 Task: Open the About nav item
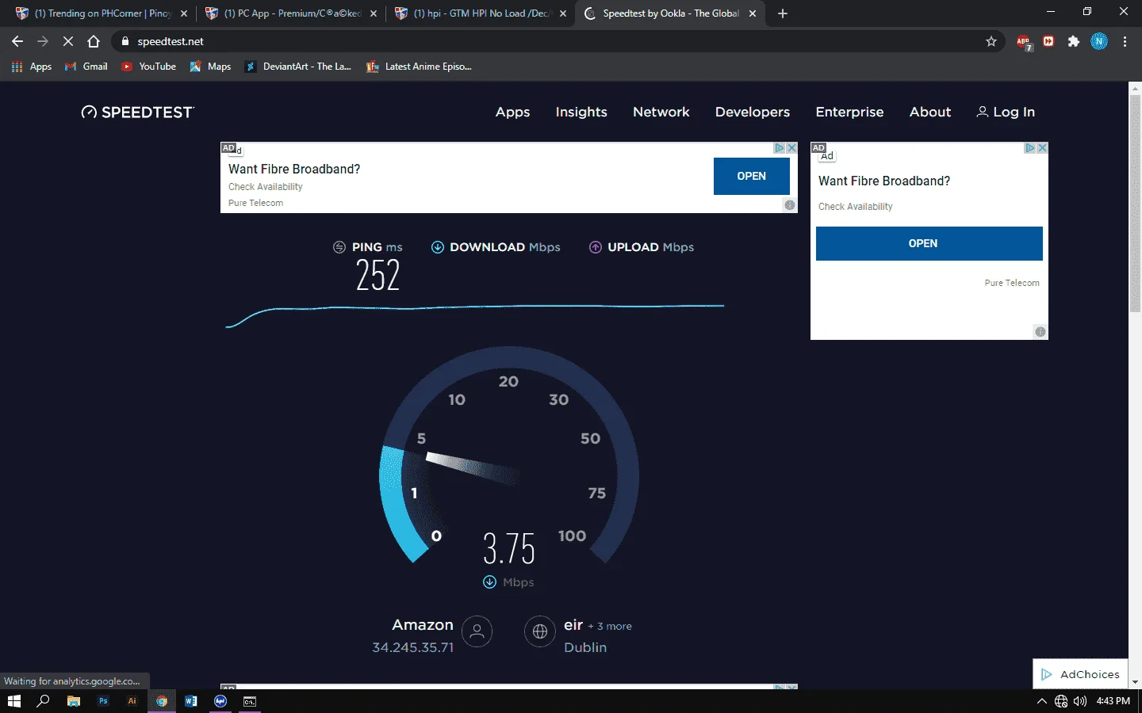(x=930, y=112)
